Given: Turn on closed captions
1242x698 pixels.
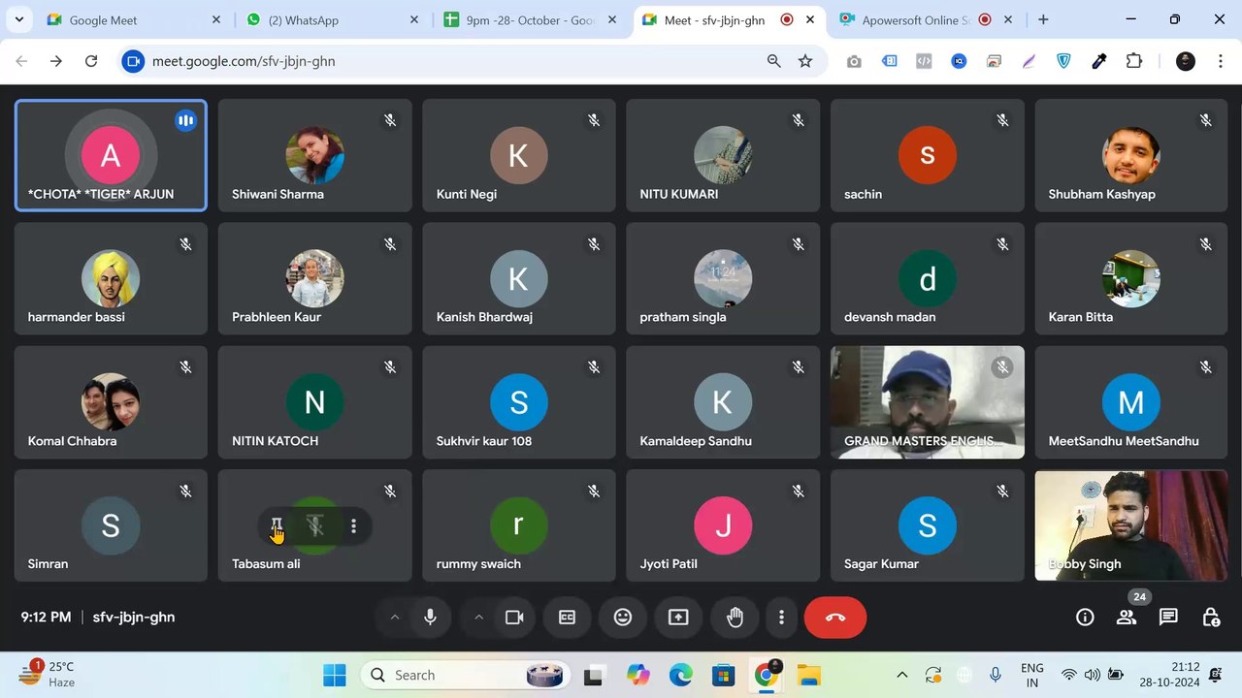Looking at the screenshot, I should pyautogui.click(x=567, y=618).
